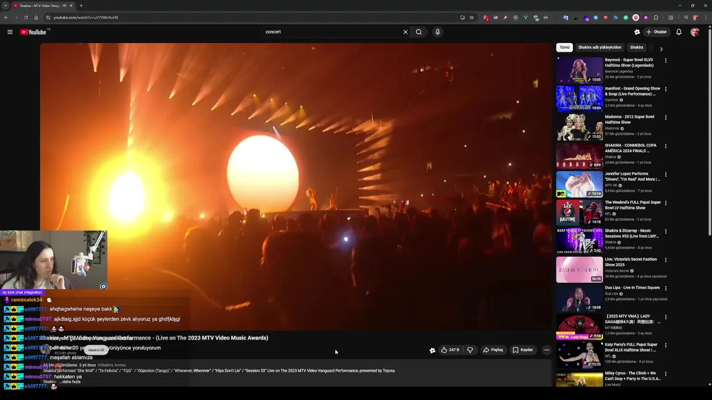The image size is (712, 400).
Task: Click the sparkle icon left of Oluştur
Action: pos(637,32)
